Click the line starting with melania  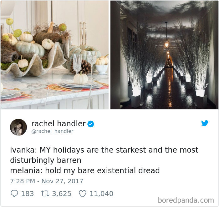click(85, 170)
